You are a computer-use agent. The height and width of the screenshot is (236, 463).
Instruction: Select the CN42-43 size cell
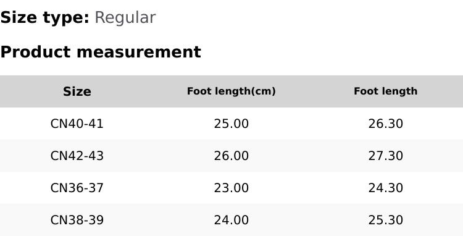coord(77,156)
